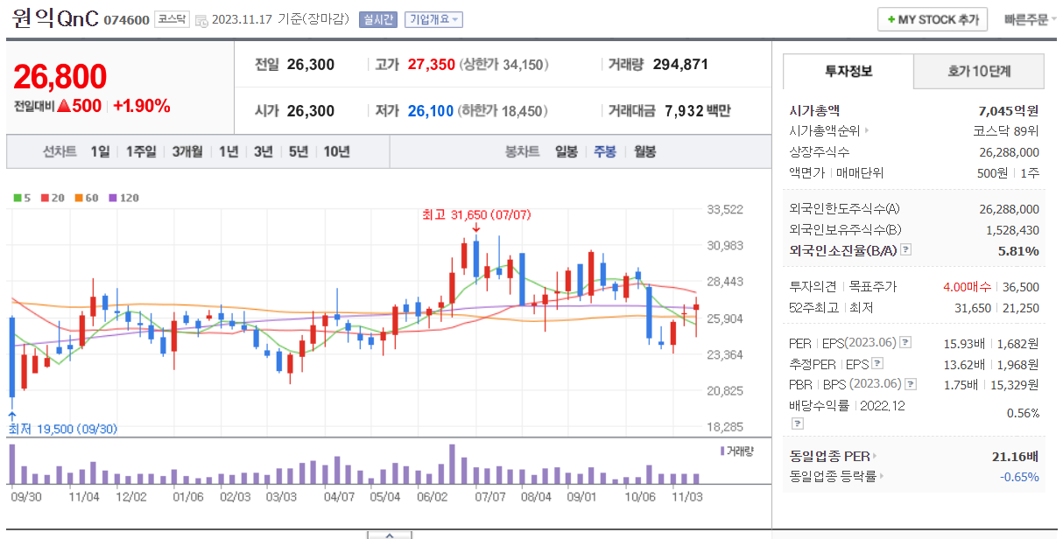The width and height of the screenshot is (1063, 539).
Task: Select the 5년 line chart period
Action: point(299,151)
